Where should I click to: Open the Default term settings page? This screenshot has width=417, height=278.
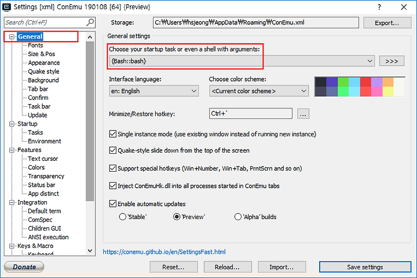(x=45, y=211)
